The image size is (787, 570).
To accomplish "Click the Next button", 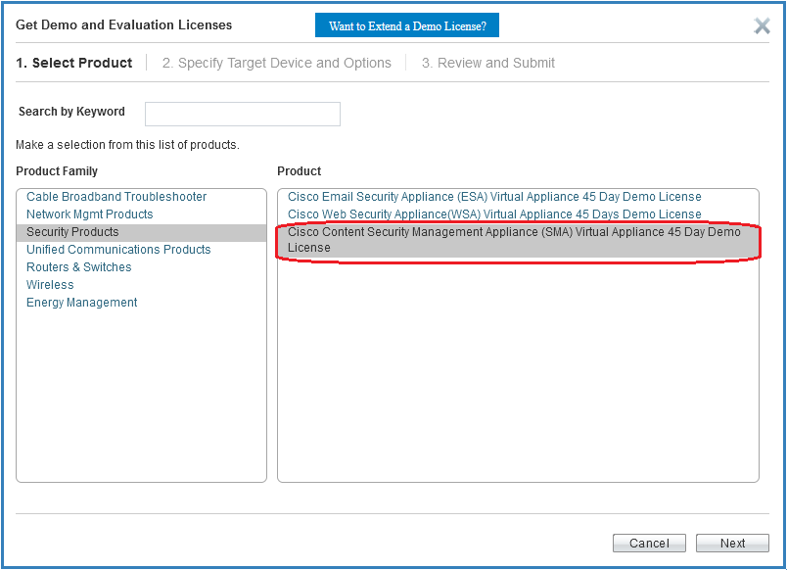I will (x=732, y=543).
